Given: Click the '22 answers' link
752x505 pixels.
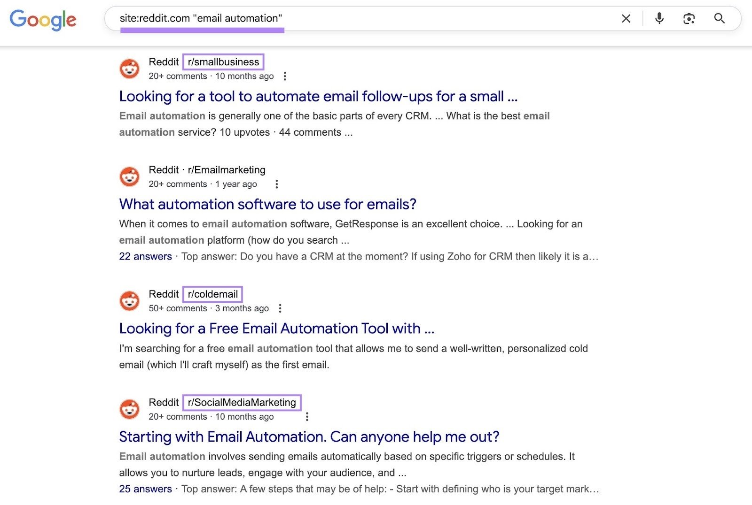Looking at the screenshot, I should pyautogui.click(x=146, y=256).
